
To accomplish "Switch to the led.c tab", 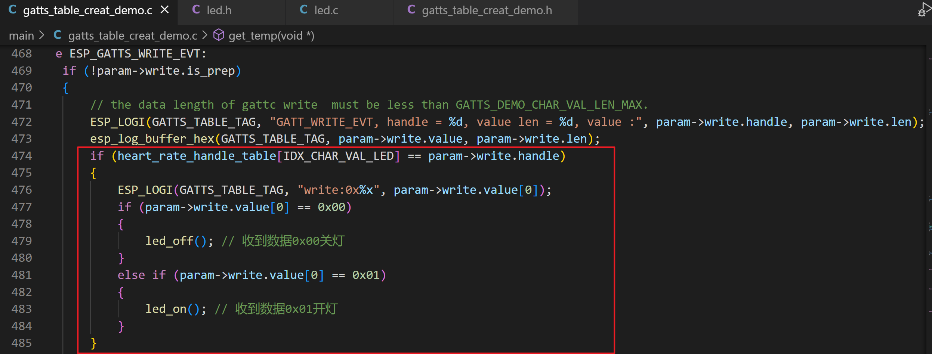I will [x=339, y=12].
